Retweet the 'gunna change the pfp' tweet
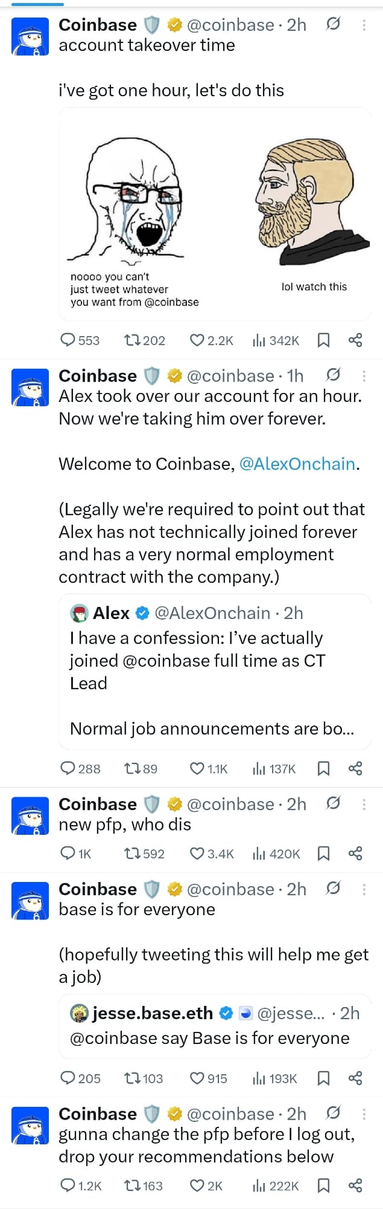The width and height of the screenshot is (383, 1209). 133,1186
